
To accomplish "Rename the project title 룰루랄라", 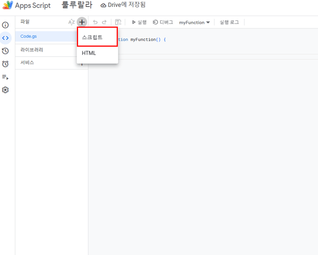I will [x=76, y=5].
